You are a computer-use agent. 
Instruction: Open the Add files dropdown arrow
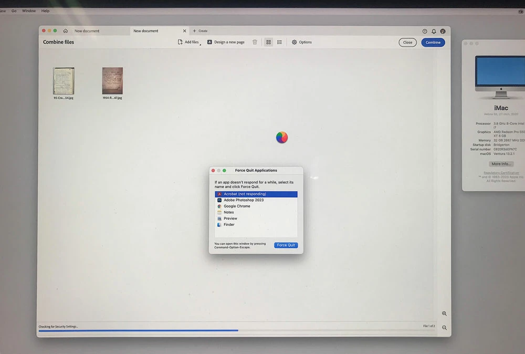[x=200, y=44]
